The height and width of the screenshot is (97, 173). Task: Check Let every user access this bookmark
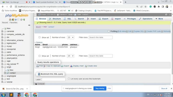[x=69, y=79]
